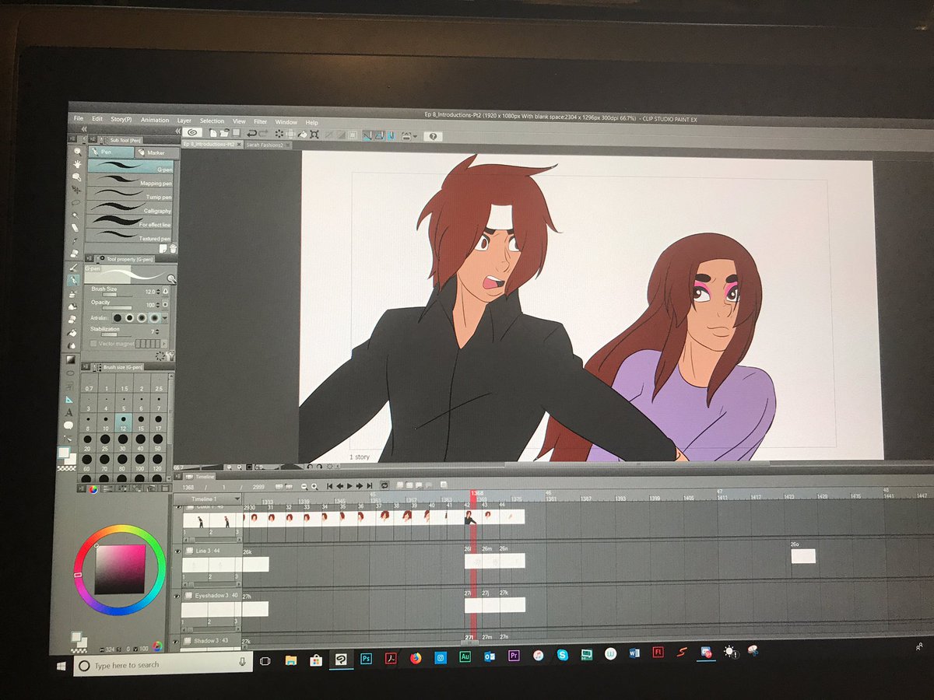Select the Hand move tool

click(x=77, y=164)
